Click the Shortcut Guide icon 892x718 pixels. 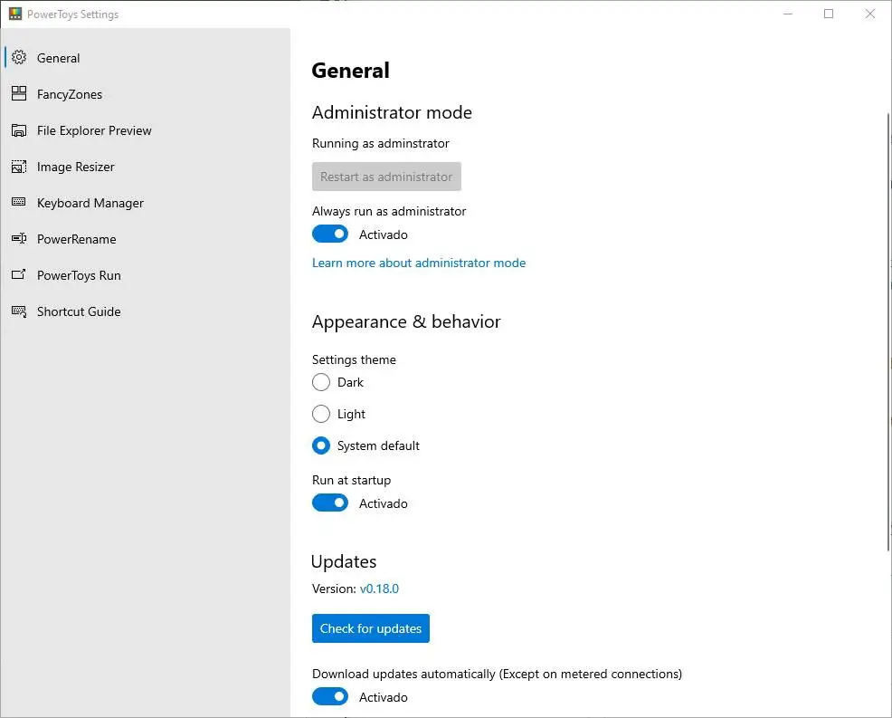19,311
